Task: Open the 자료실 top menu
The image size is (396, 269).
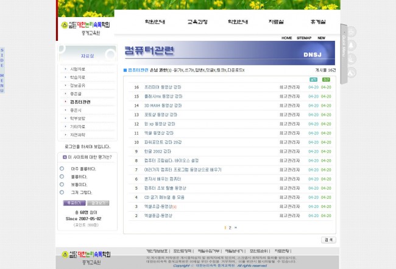Action: [276, 22]
